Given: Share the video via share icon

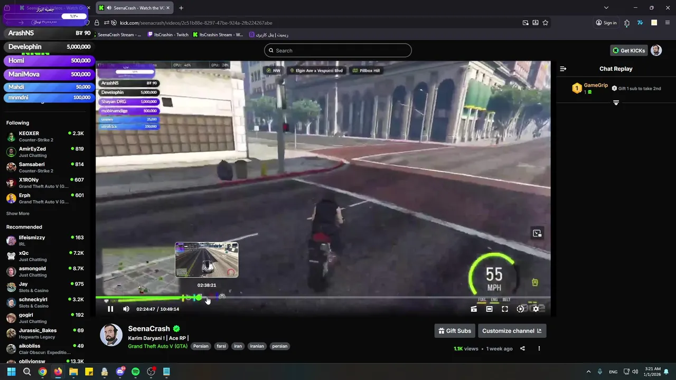Looking at the screenshot, I should coord(522,348).
